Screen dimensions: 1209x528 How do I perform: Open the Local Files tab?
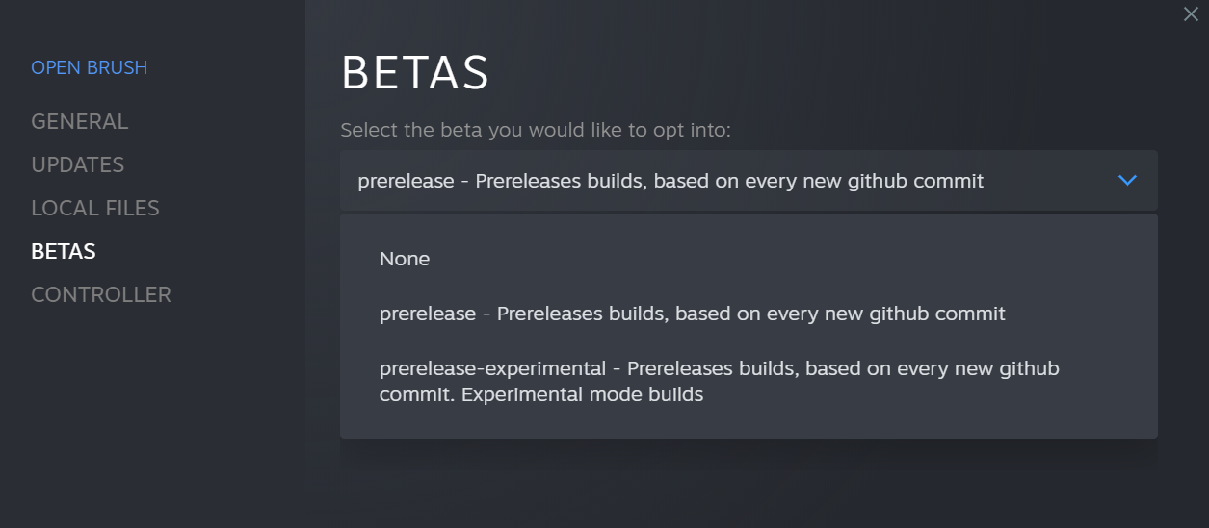(x=94, y=208)
